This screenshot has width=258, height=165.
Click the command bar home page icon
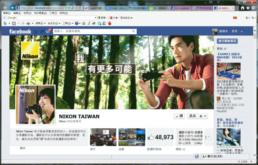pyautogui.click(x=5, y=23)
